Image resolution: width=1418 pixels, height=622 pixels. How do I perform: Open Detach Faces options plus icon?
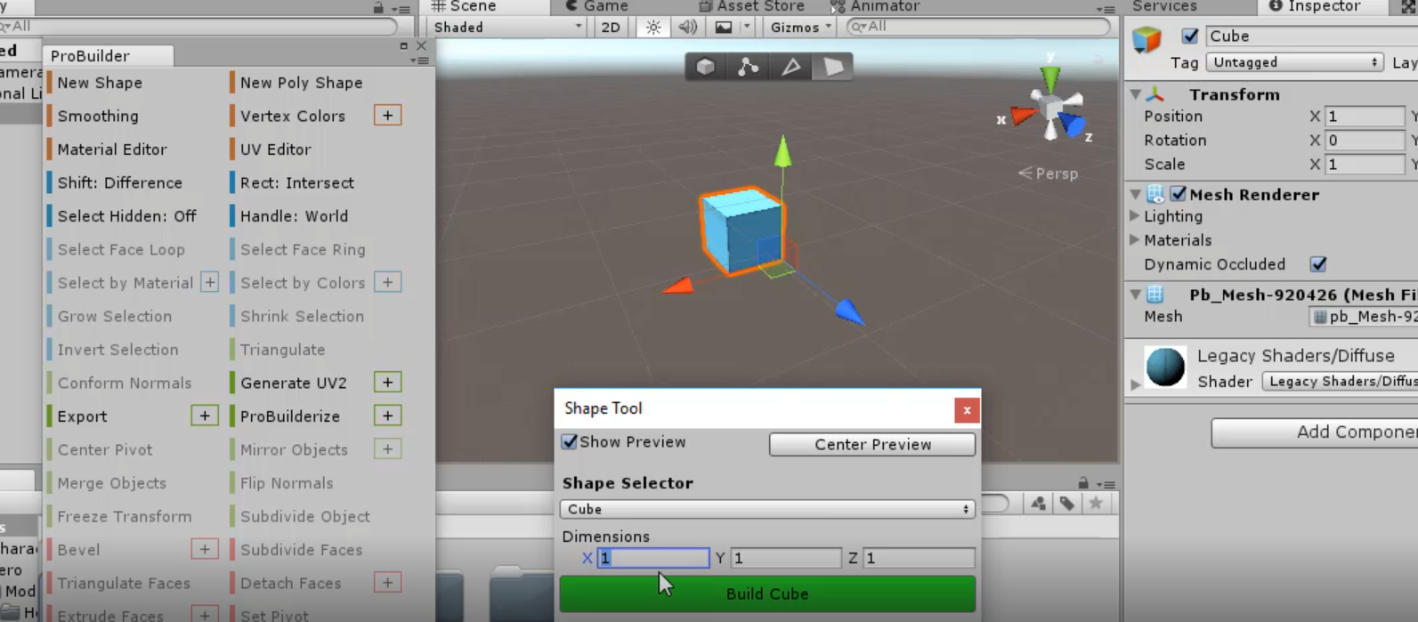pos(387,583)
